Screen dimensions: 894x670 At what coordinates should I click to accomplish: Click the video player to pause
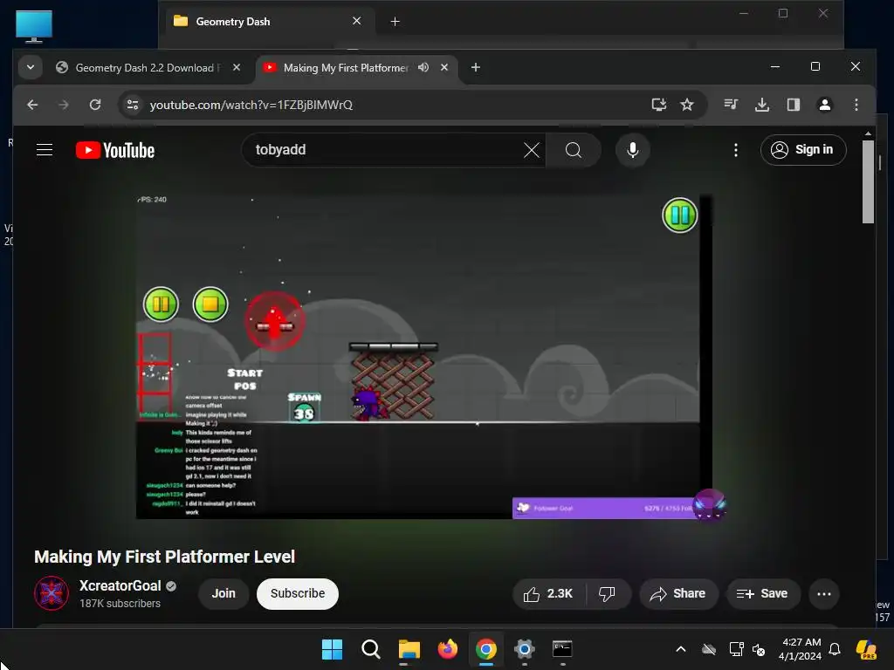[x=423, y=357]
